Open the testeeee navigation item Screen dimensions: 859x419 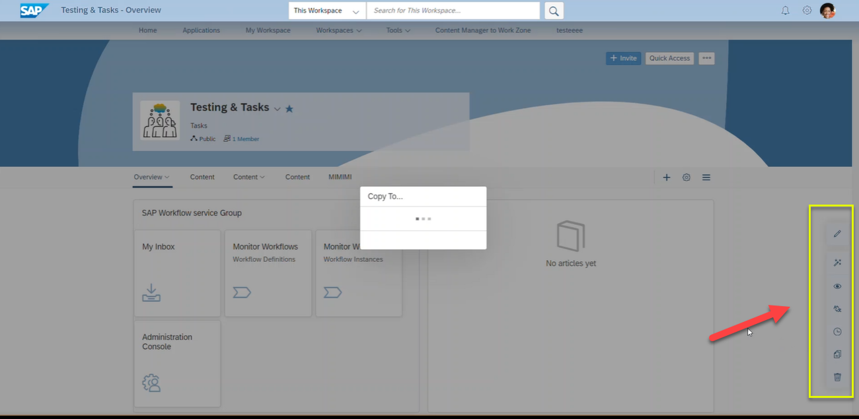tap(570, 30)
